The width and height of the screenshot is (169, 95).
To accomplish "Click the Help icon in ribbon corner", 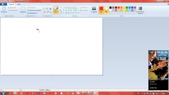I will (x=168, y=4).
